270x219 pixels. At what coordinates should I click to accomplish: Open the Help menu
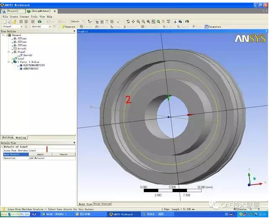(49, 16)
